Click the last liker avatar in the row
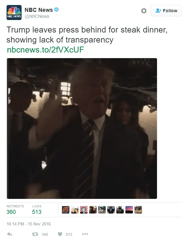The image size is (187, 242). point(138,210)
